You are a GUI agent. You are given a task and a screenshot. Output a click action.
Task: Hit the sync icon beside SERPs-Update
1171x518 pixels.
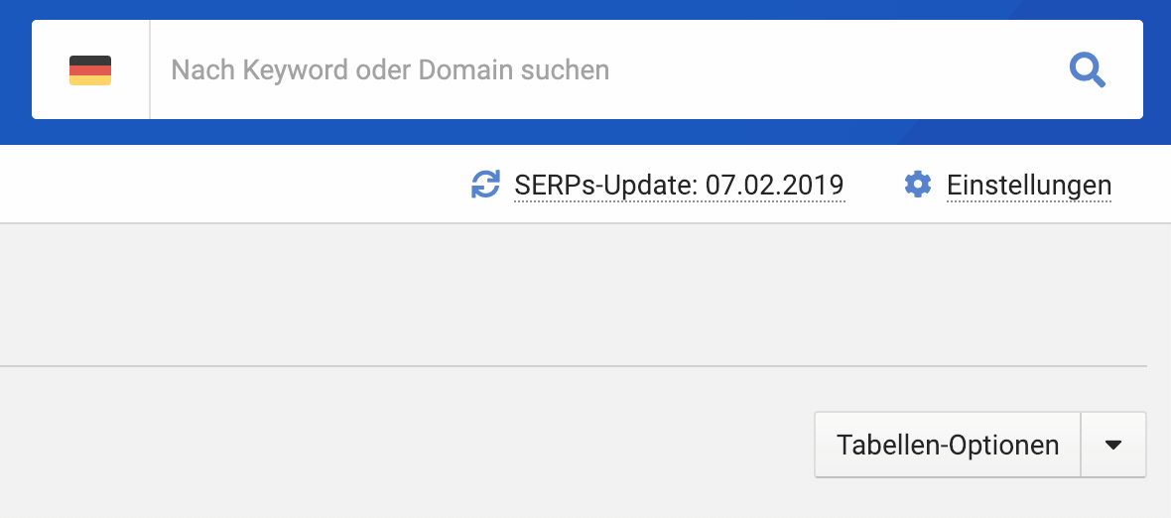(x=485, y=185)
